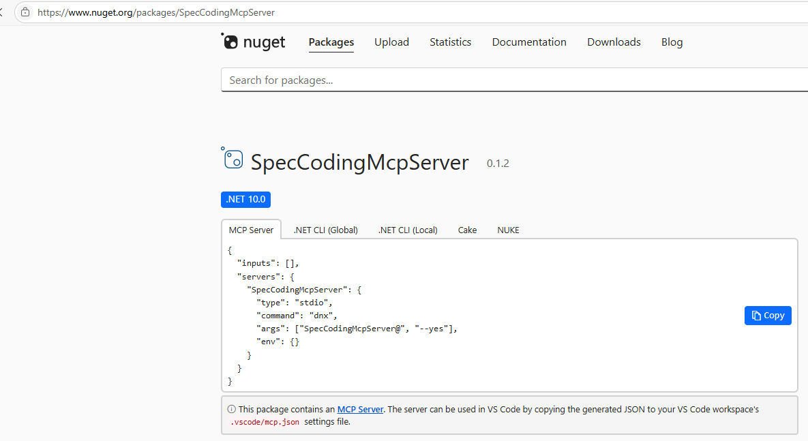
Task: Switch to the Cake tab
Action: [467, 230]
